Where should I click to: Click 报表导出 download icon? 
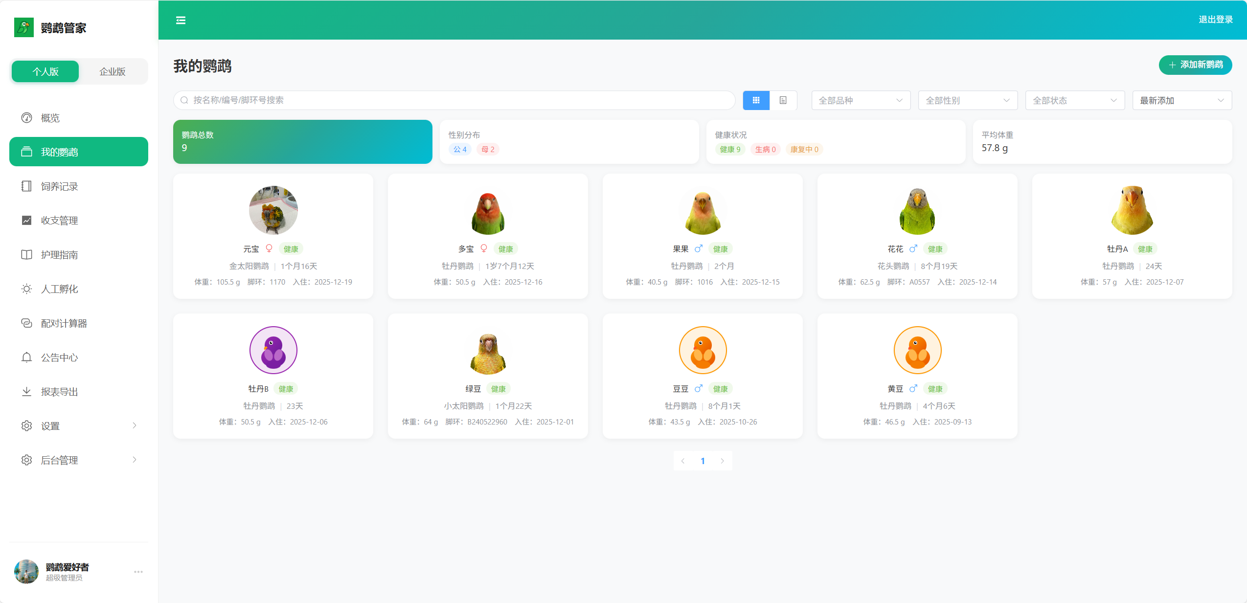27,392
